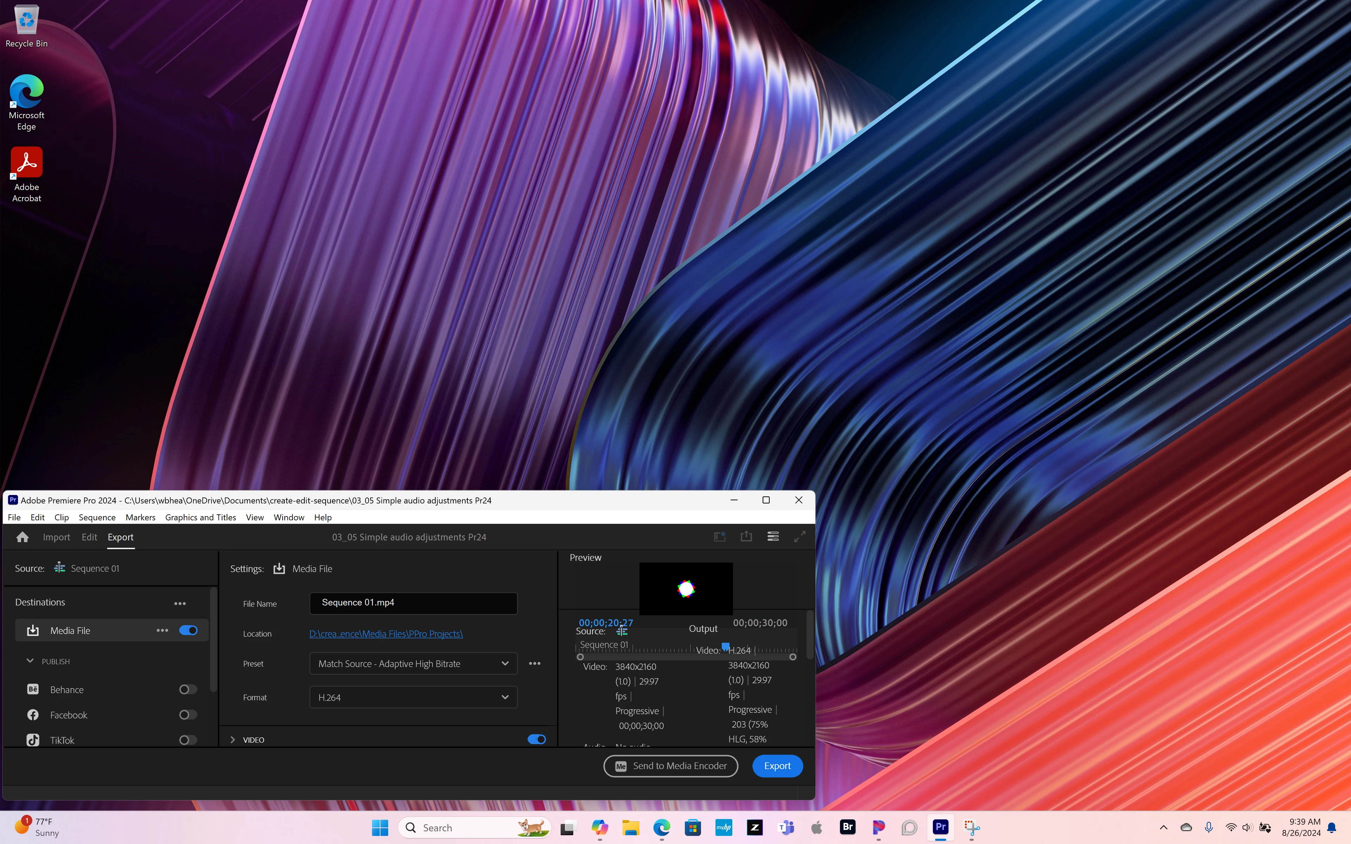Open preset options ellipsis menu
1351x844 pixels.
tap(534, 664)
